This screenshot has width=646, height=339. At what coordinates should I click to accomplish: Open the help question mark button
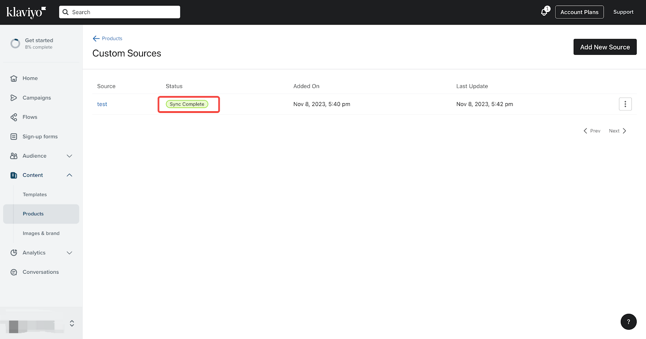point(629,322)
